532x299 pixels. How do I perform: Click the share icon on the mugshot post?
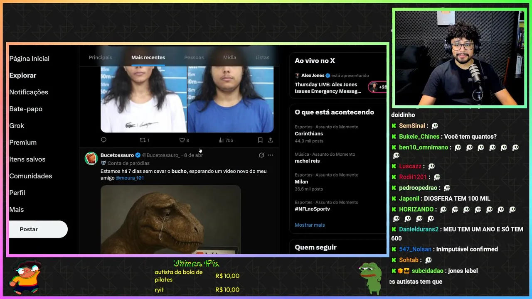271,140
